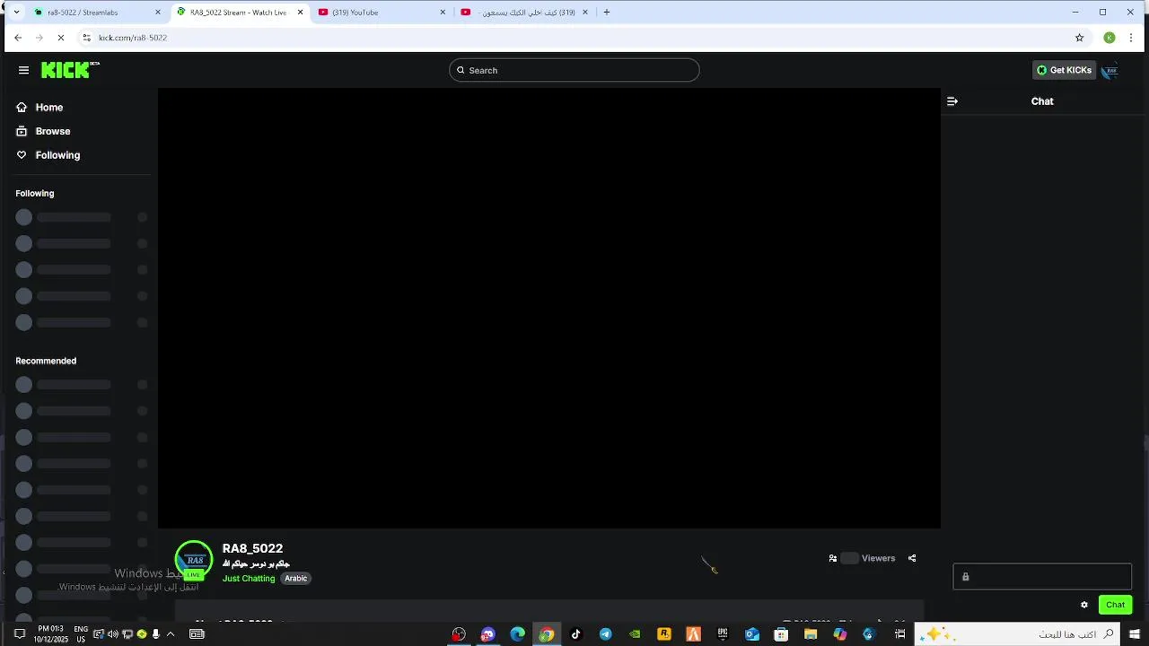Switch to the fourth Arabic YouTube tab
Viewport: 1149px width, 646px height.
(524, 13)
